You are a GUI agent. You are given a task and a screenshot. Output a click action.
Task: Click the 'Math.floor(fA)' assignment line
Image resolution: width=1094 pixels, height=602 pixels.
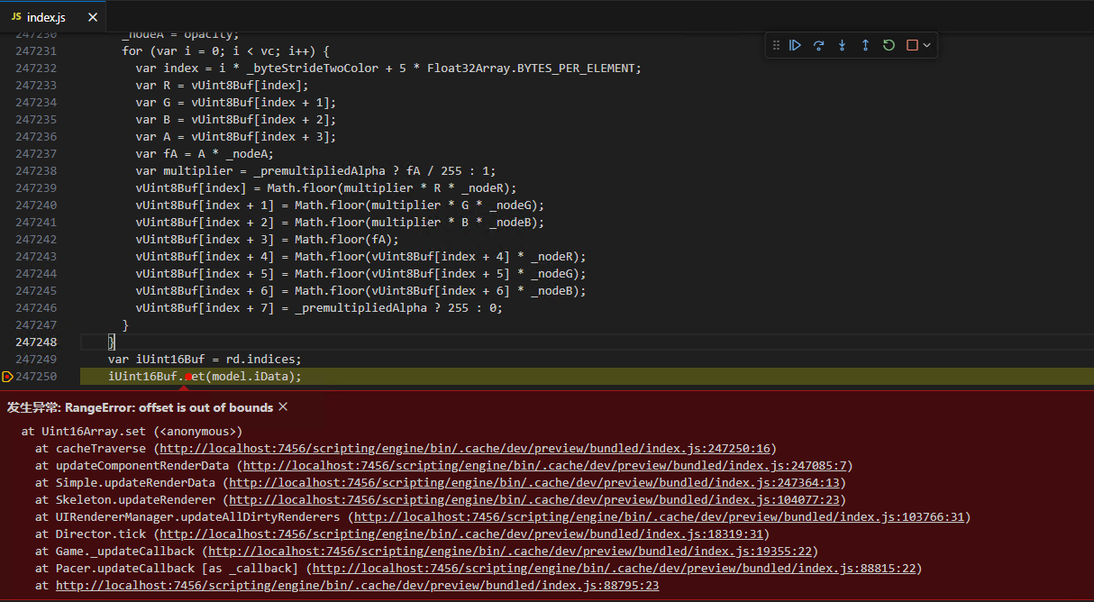pyautogui.click(x=268, y=240)
